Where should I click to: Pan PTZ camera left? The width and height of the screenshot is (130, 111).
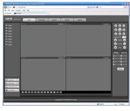click(x=116, y=30)
